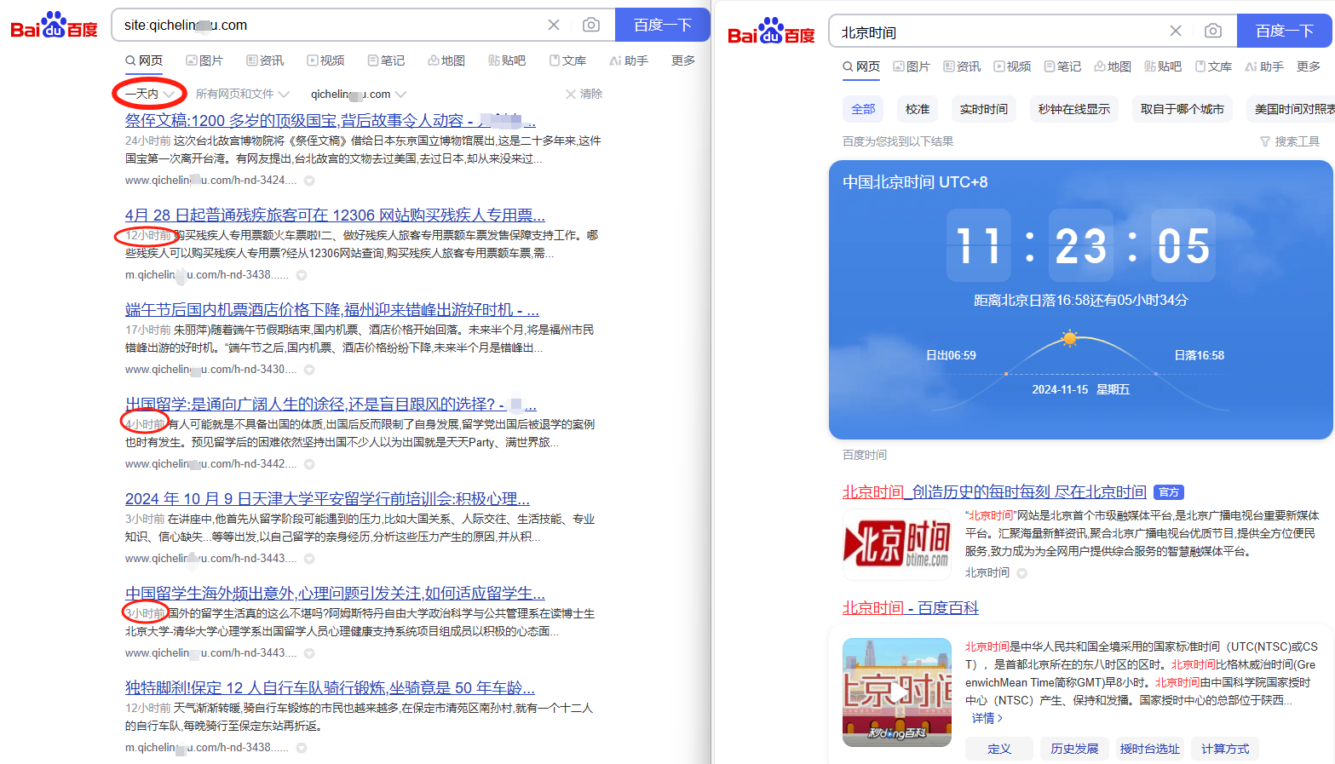
Task: Open camera image search in left window
Action: (590, 25)
